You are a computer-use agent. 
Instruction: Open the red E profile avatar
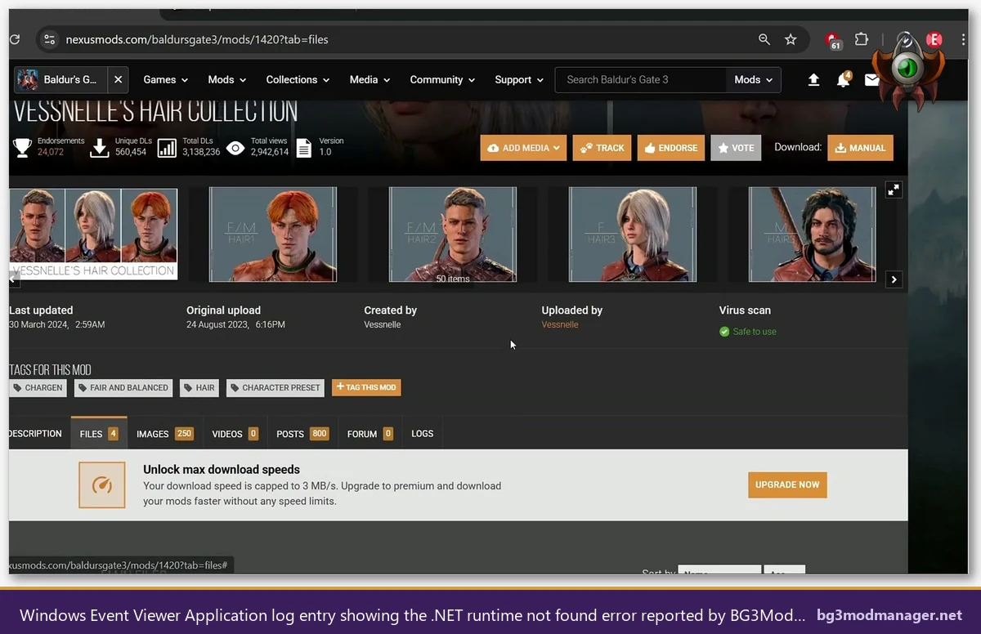point(934,39)
